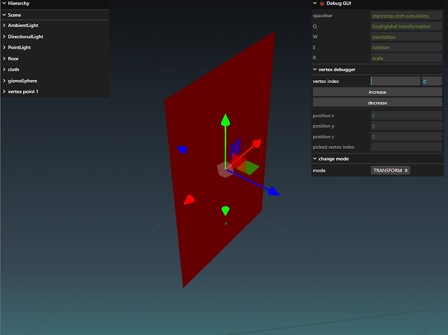Expand the cloth node in Hierarchy
This screenshot has height=335, width=448.
pyautogui.click(x=3, y=69)
